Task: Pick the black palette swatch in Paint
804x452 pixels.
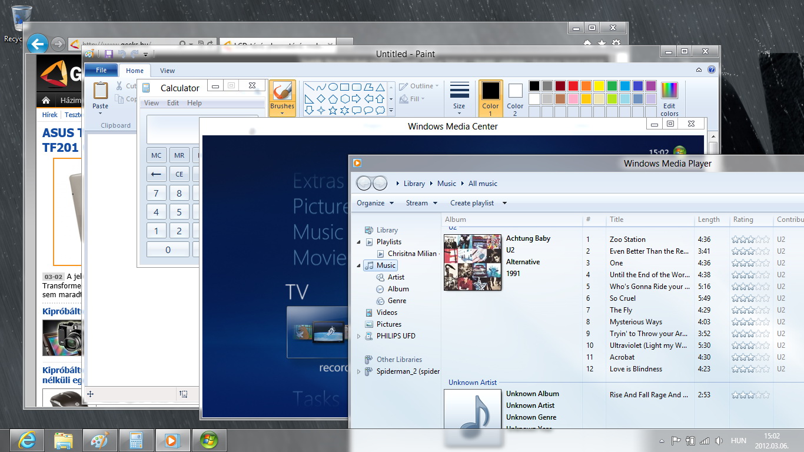Action: (x=534, y=86)
